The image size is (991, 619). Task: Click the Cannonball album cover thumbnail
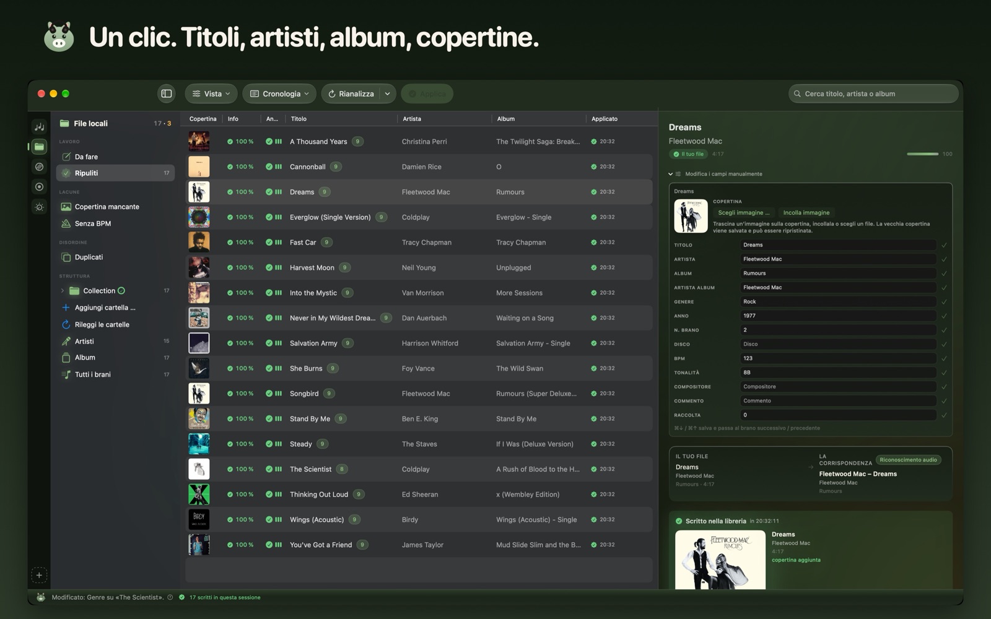point(199,167)
